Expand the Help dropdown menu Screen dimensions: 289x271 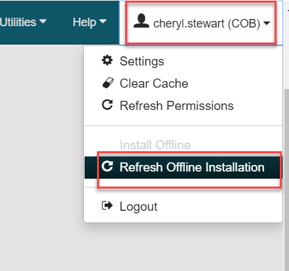tap(90, 22)
